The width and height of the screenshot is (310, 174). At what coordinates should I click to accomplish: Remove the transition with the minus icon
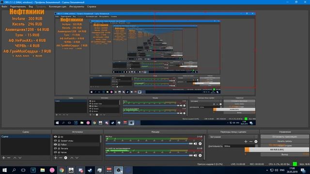(251, 142)
